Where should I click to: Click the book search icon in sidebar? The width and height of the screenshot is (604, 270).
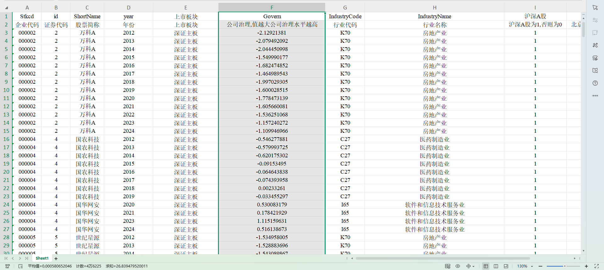[595, 70]
